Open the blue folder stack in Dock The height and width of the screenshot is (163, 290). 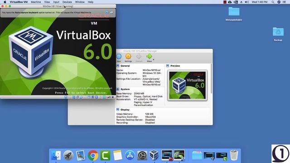197,155
